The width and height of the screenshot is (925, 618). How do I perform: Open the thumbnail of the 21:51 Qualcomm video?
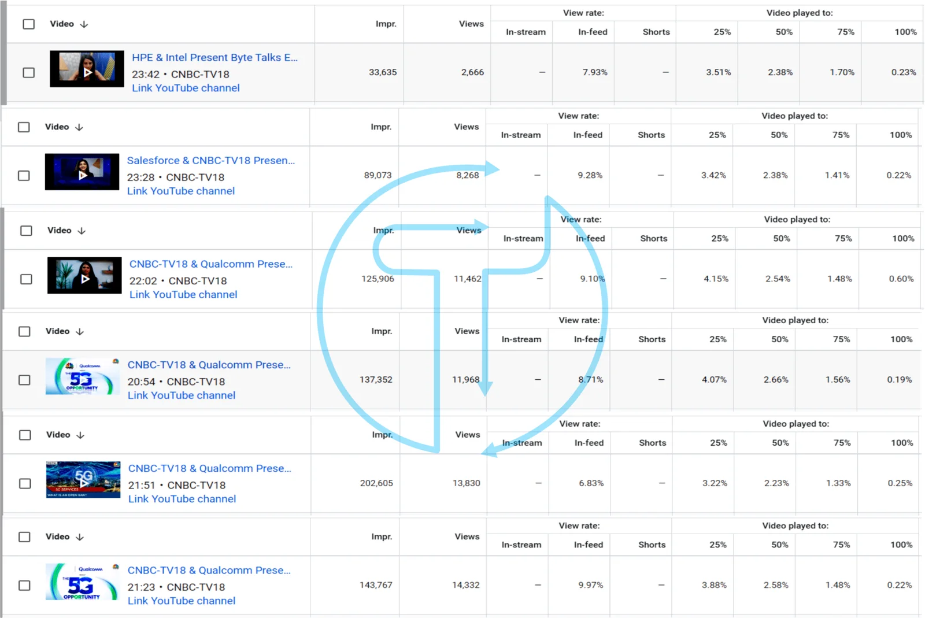pyautogui.click(x=83, y=480)
